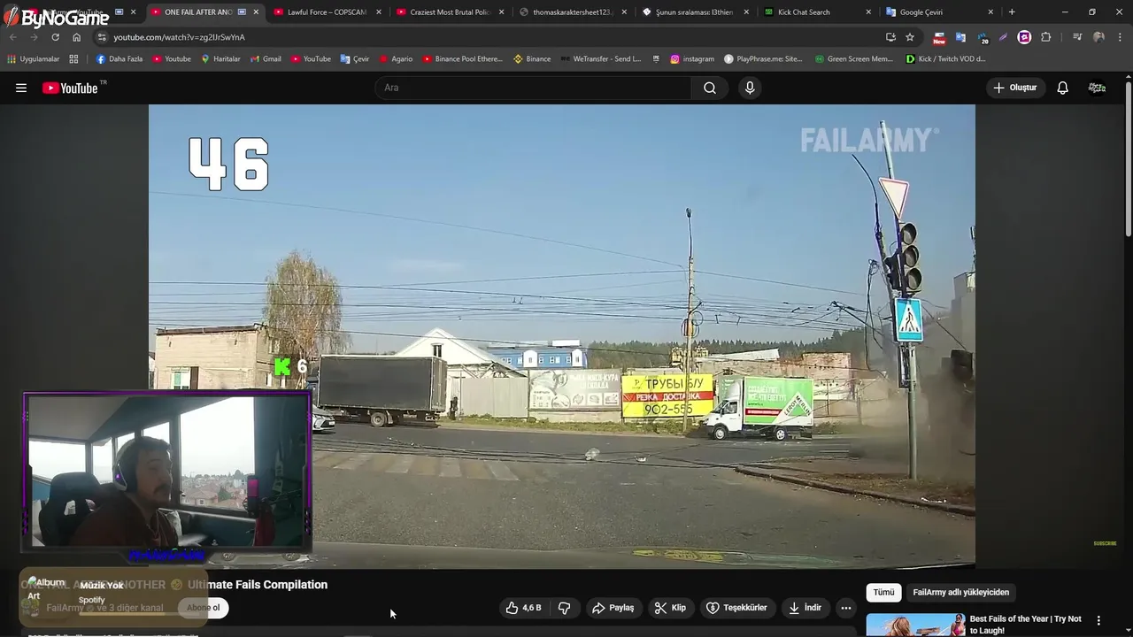Open media control playlist icon in toolbar

1077,37
